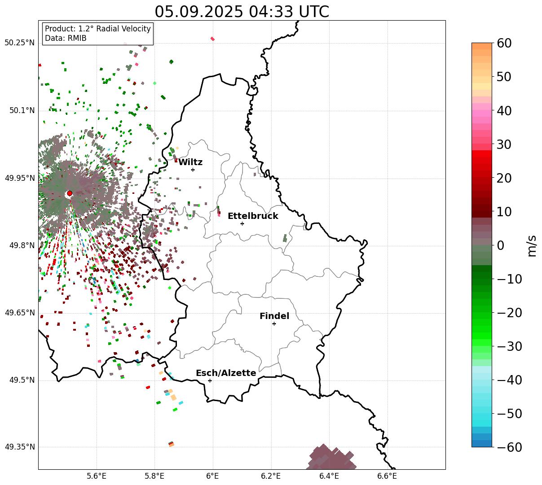The width and height of the screenshot is (542, 485).
Task: Click the colorbar tick label 0
Action: 500,245
